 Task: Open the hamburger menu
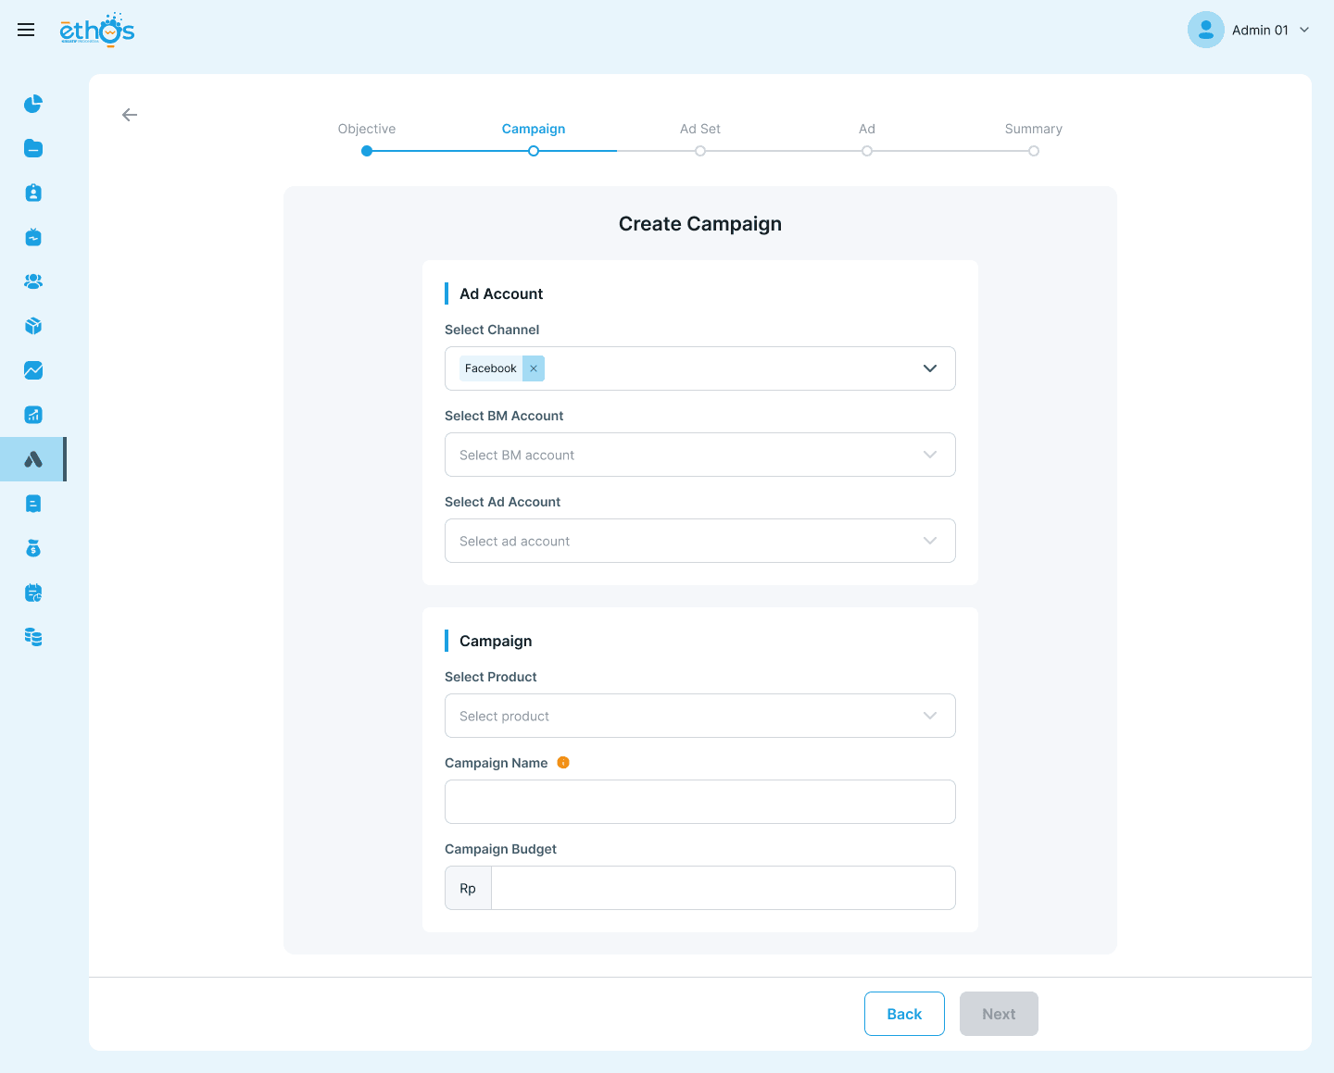click(x=26, y=30)
